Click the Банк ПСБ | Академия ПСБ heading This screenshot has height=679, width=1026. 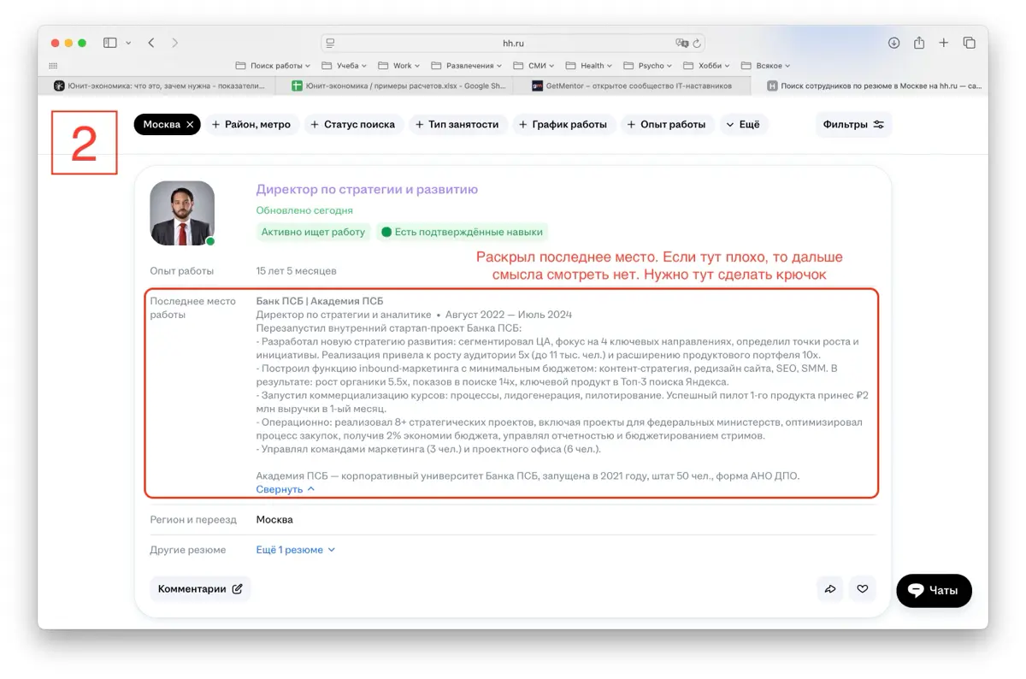(x=320, y=301)
